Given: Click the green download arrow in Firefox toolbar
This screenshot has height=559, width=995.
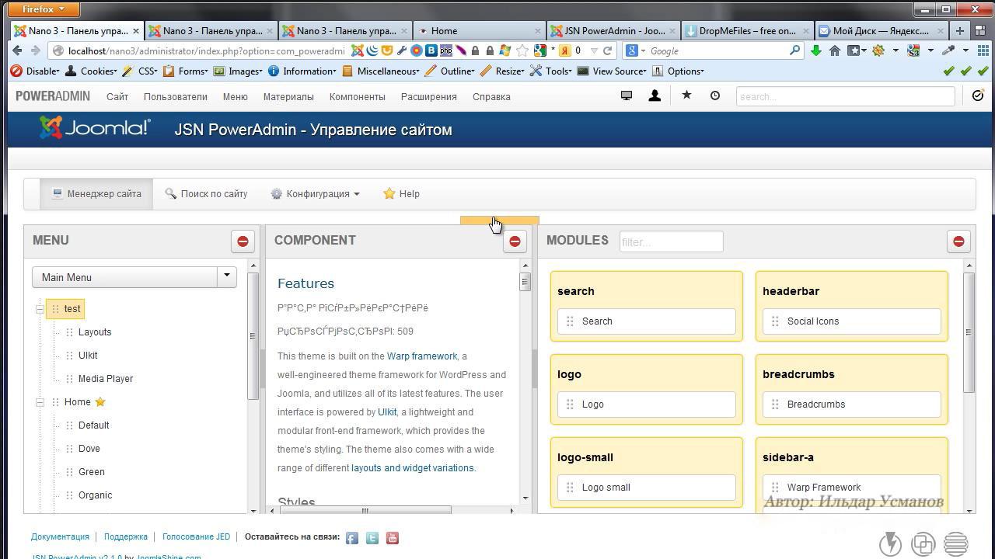Looking at the screenshot, I should [815, 50].
